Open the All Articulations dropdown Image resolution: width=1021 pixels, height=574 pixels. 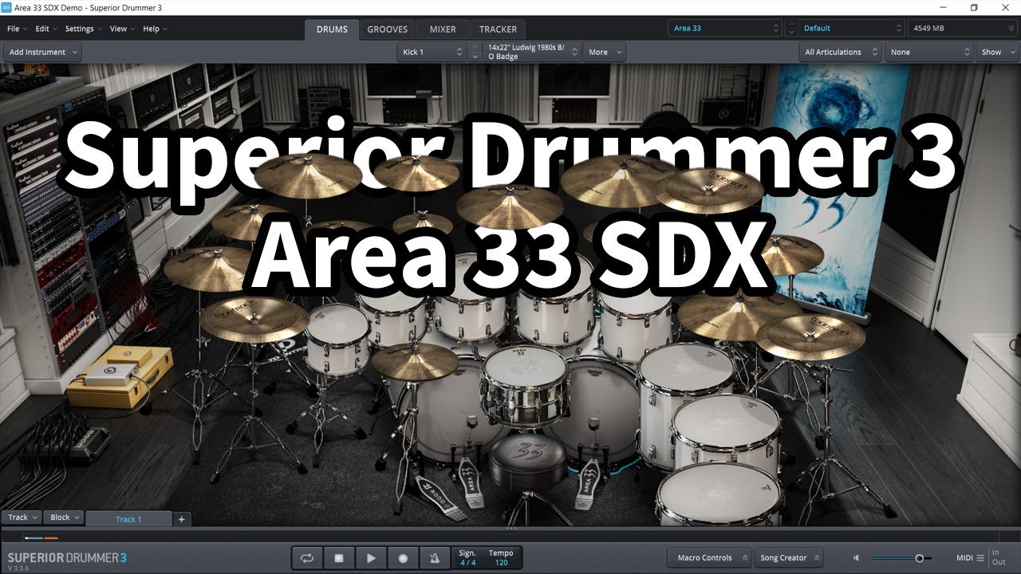(x=839, y=52)
